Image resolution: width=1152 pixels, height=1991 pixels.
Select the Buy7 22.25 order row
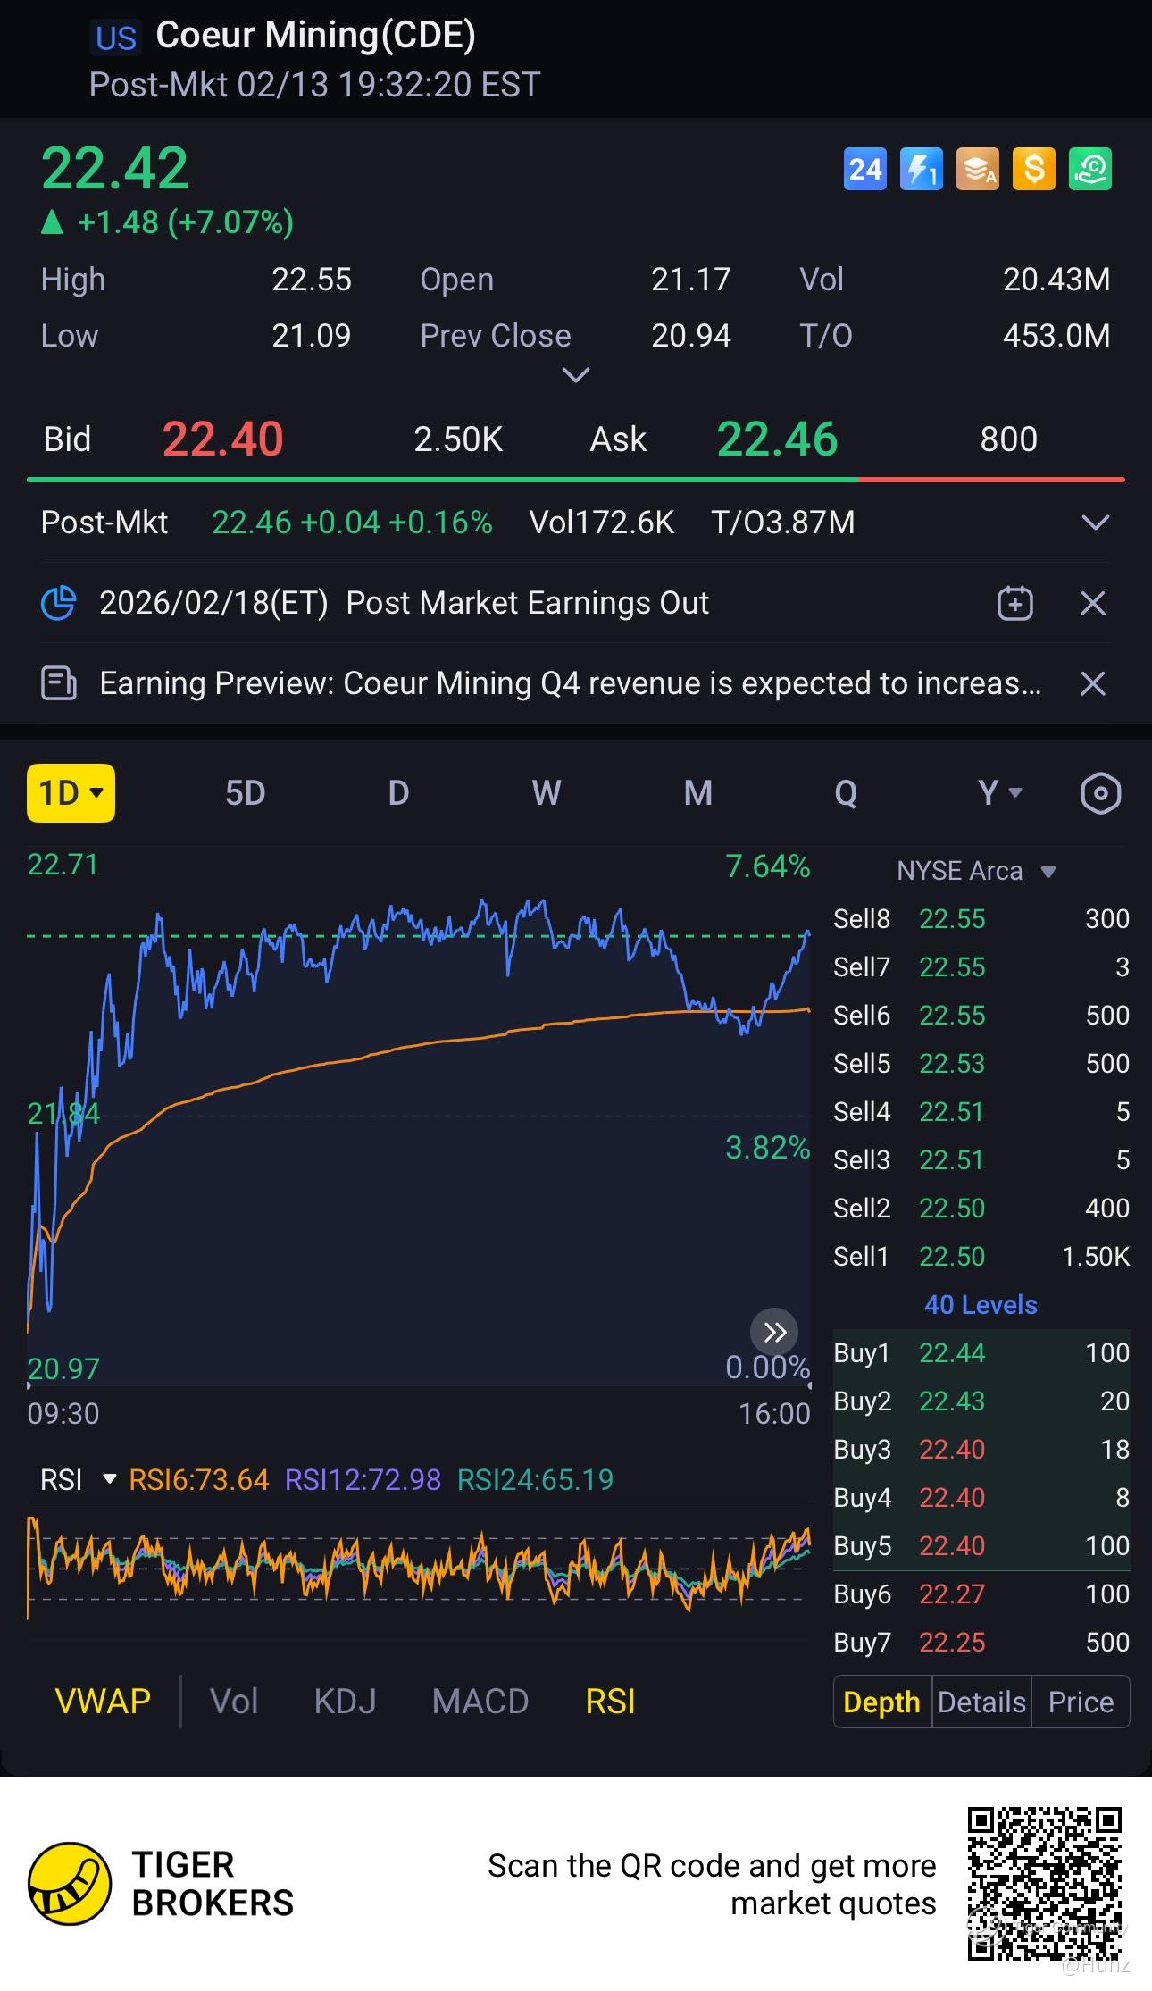981,1643
